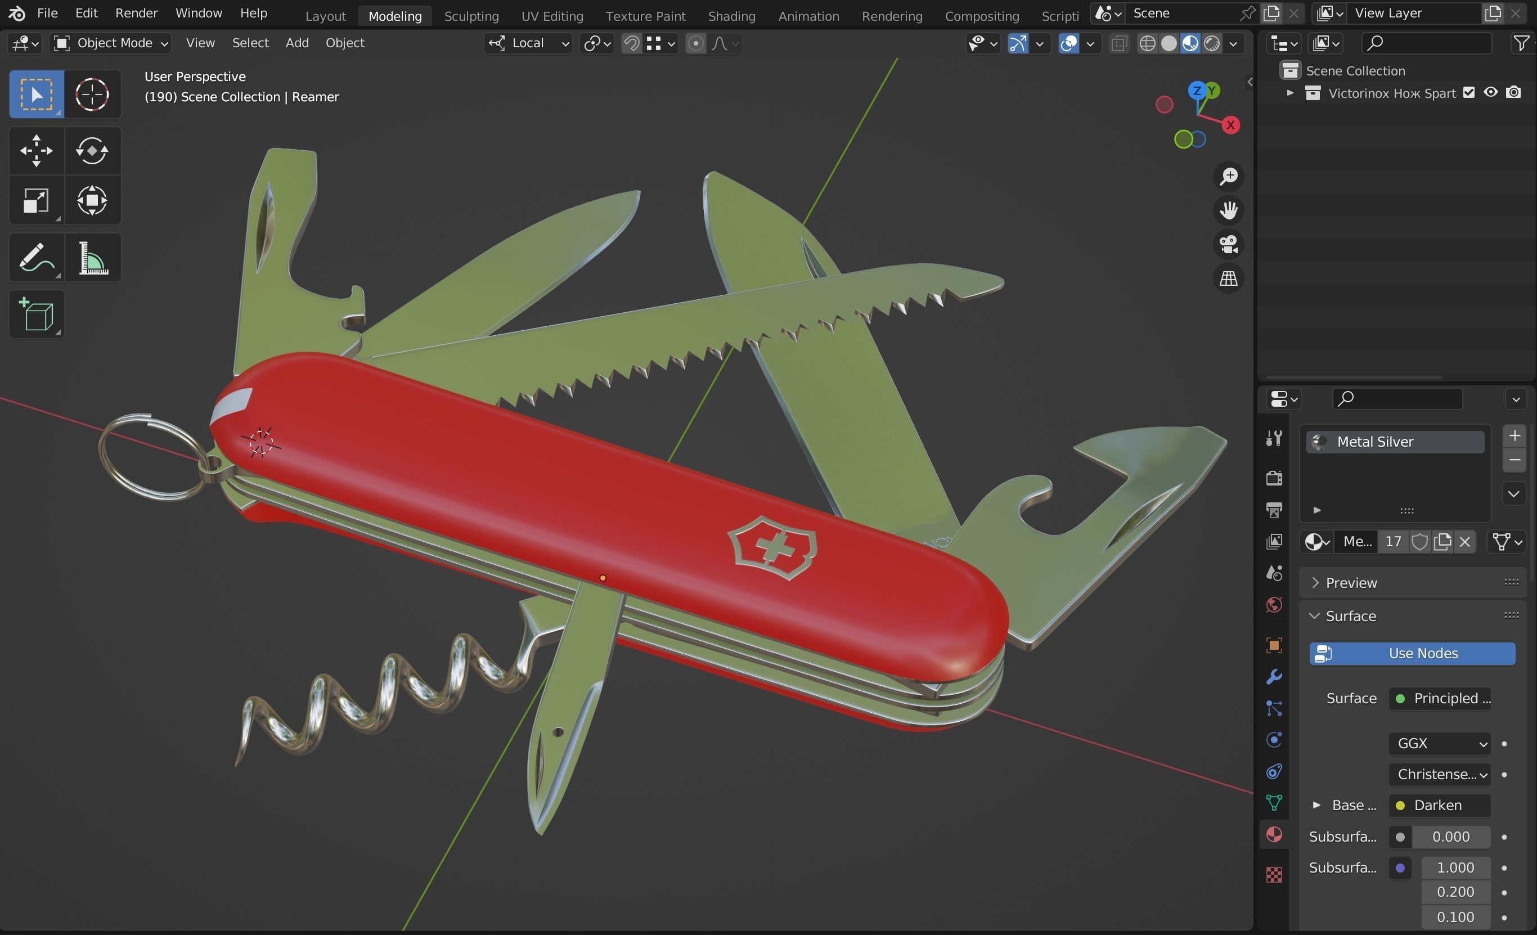This screenshot has width=1537, height=935.
Task: Open the Output properties tab
Action: tap(1274, 510)
